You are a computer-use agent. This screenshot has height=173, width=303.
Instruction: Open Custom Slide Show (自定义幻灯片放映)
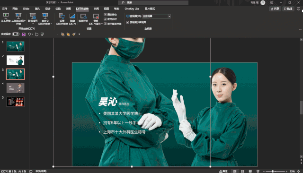point(45,19)
